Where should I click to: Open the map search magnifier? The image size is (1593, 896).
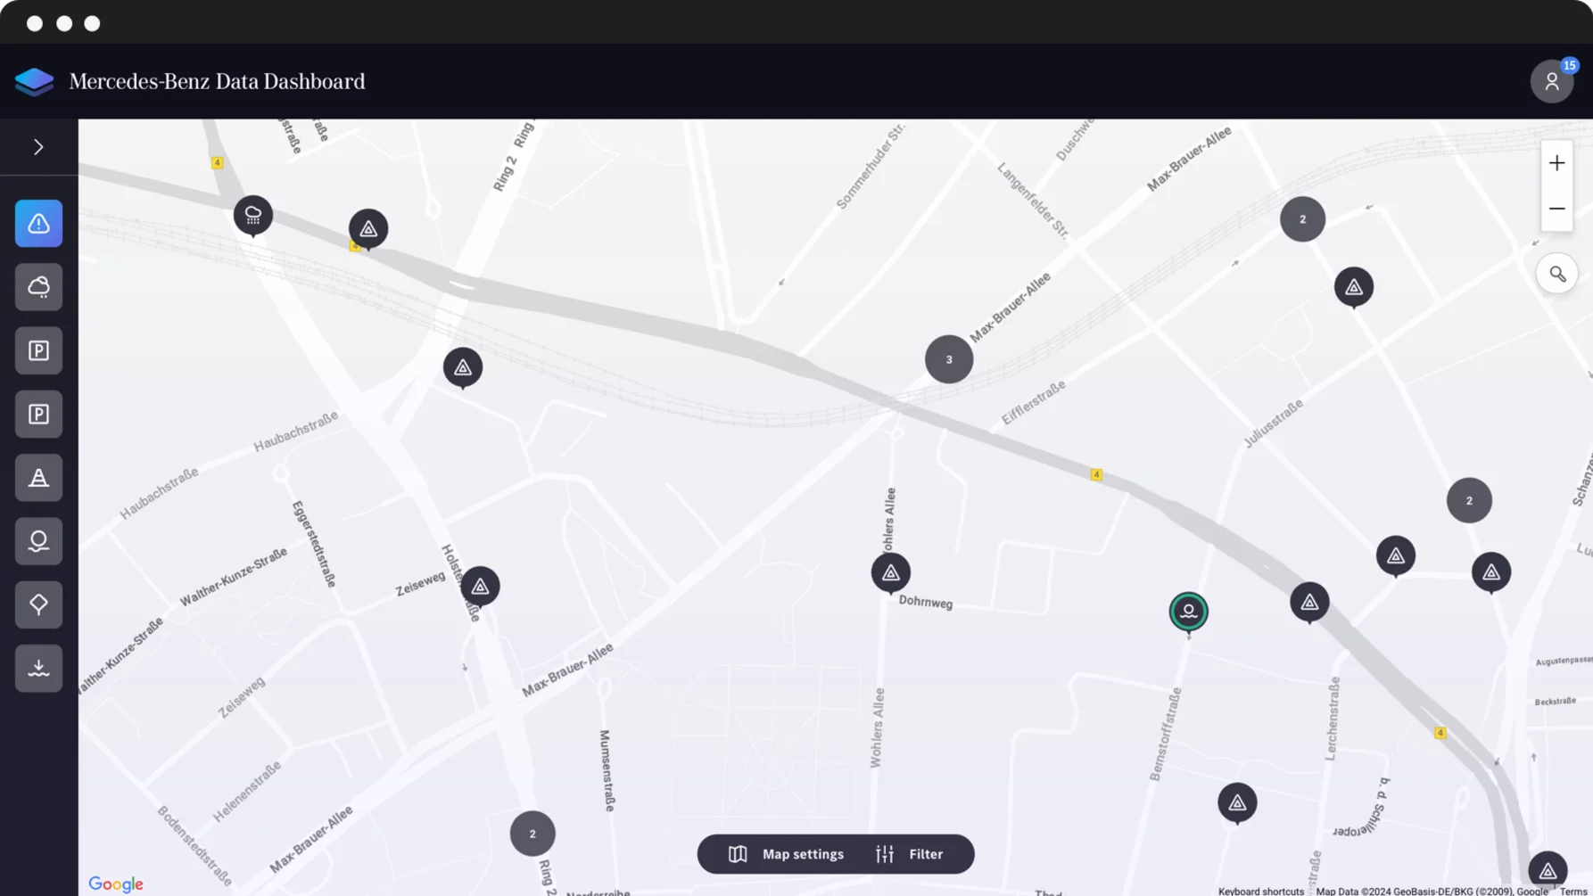pos(1557,273)
